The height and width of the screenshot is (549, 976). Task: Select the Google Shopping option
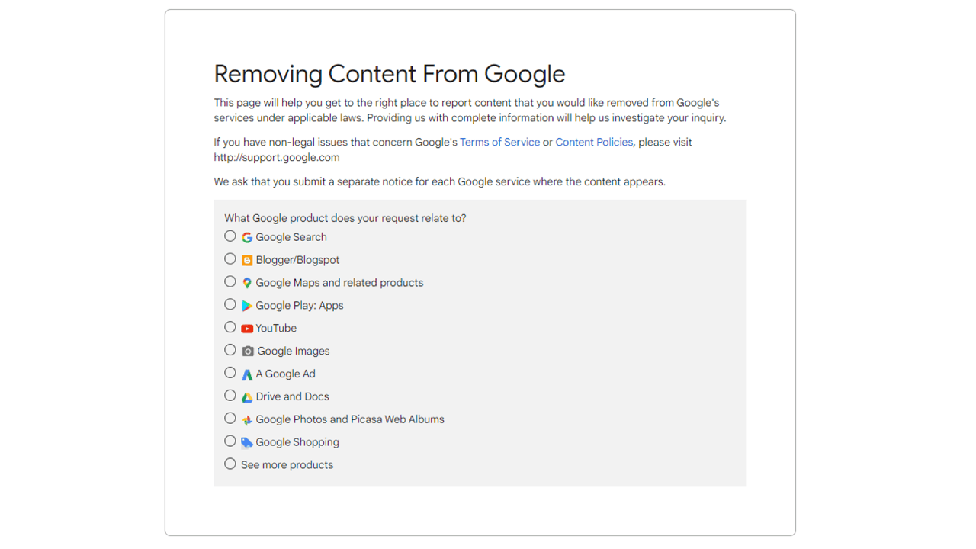230,441
